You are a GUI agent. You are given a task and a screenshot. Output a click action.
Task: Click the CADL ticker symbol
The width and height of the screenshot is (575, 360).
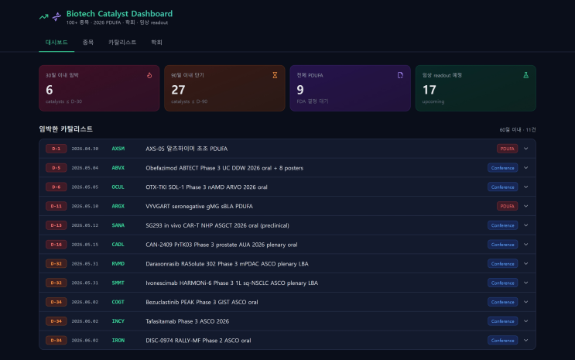[x=118, y=245]
